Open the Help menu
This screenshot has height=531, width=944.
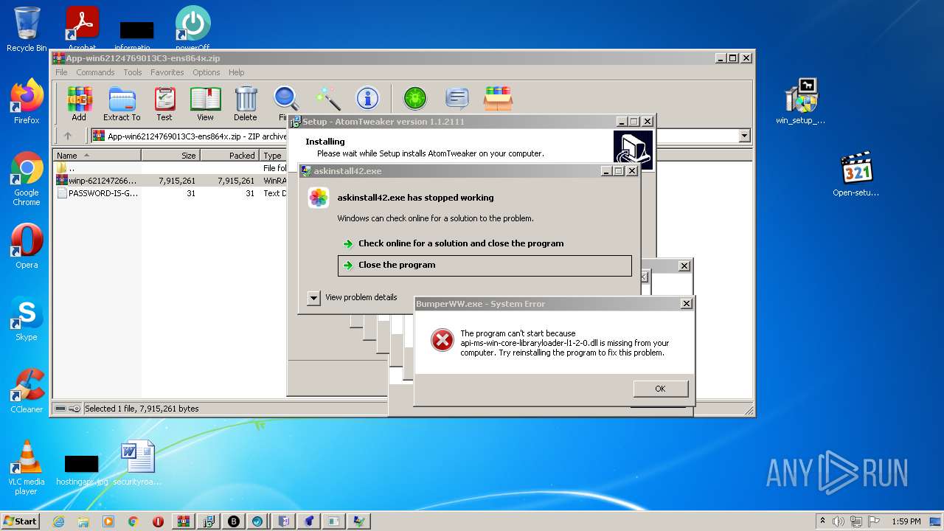click(236, 72)
